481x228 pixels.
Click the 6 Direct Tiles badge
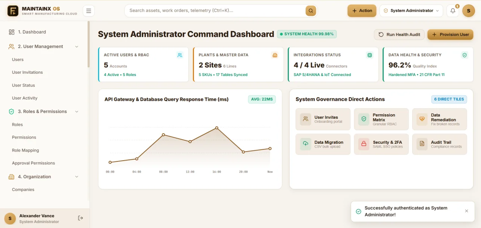point(449,99)
